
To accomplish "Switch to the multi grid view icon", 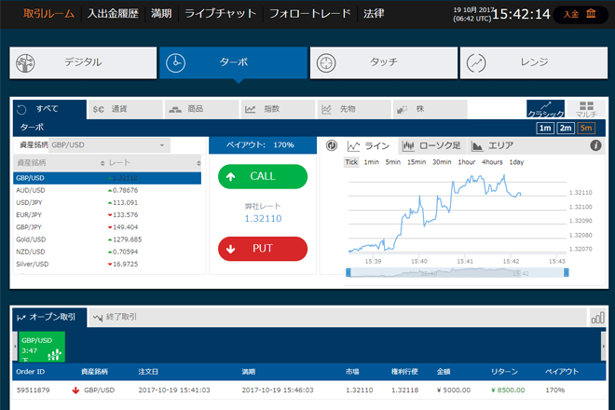I will tap(586, 109).
